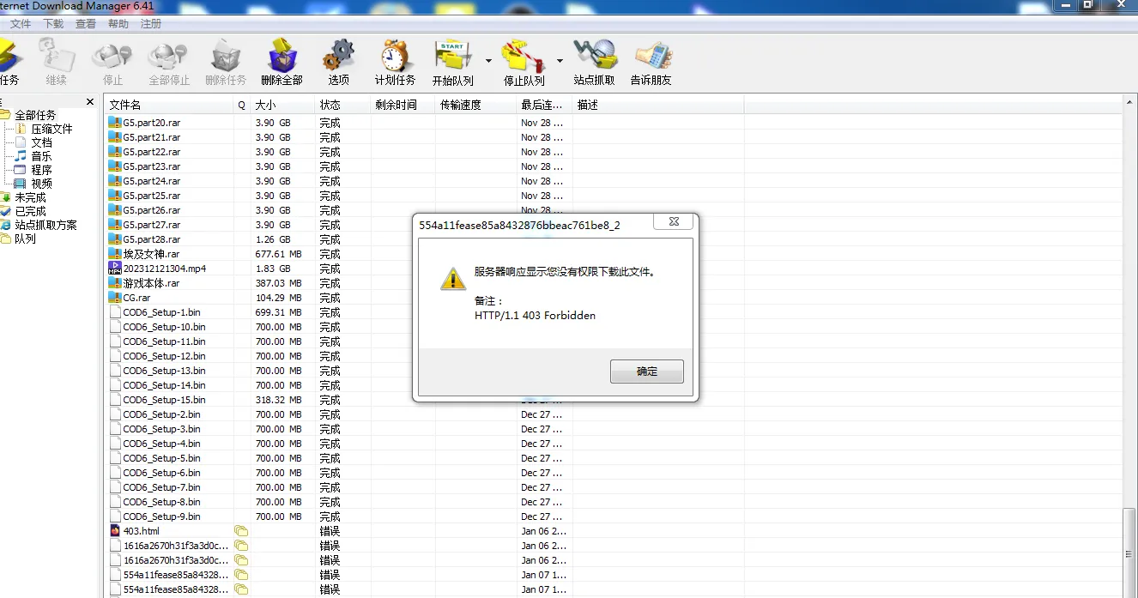Click the 删除任务 (Delete Task) icon
The image size is (1138, 598).
(x=226, y=60)
